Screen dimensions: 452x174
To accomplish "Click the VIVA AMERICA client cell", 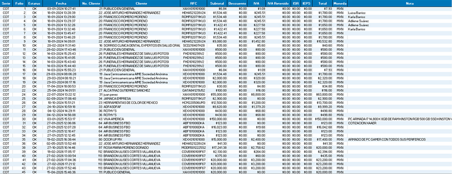I will click(x=141, y=119).
